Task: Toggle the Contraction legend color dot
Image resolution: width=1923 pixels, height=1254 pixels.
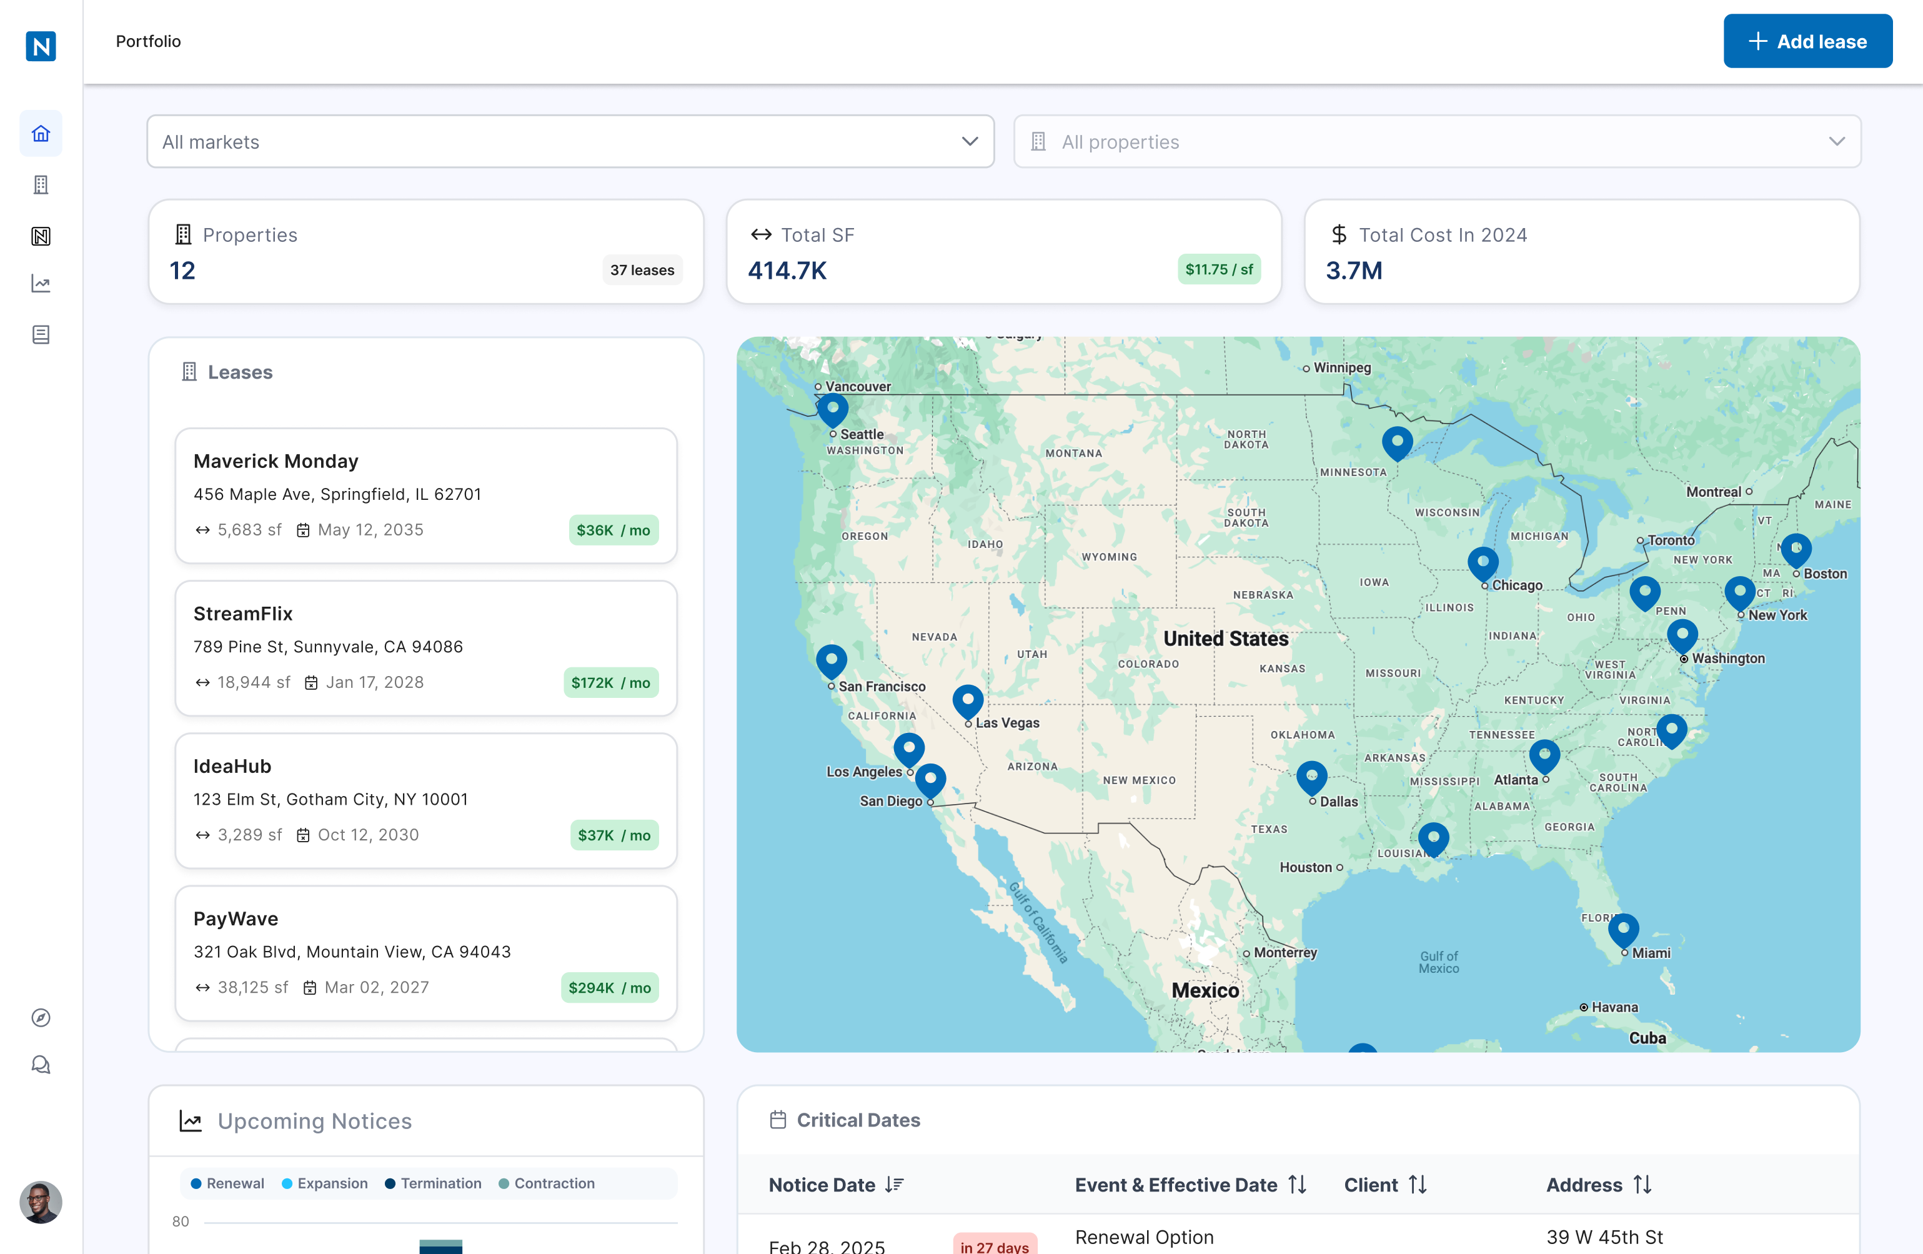Action: coord(504,1183)
